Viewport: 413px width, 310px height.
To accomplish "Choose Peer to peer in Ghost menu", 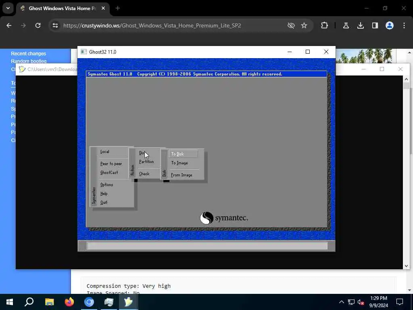I will click(111, 164).
